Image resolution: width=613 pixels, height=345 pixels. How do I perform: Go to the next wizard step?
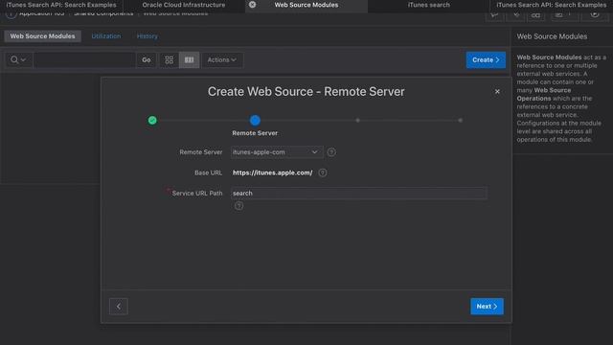[487, 307]
